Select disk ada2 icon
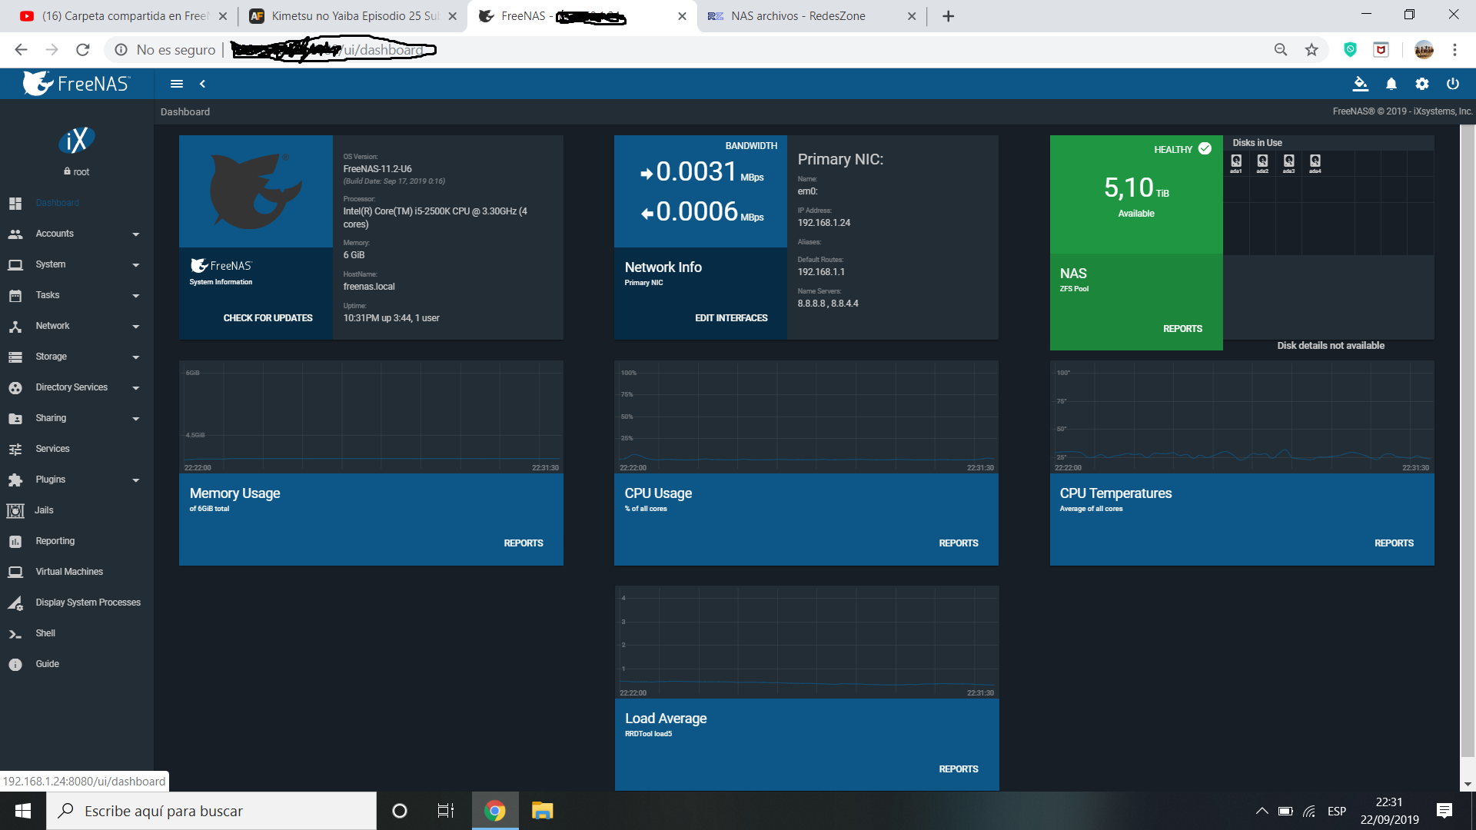This screenshot has width=1476, height=830. pos(1262,162)
